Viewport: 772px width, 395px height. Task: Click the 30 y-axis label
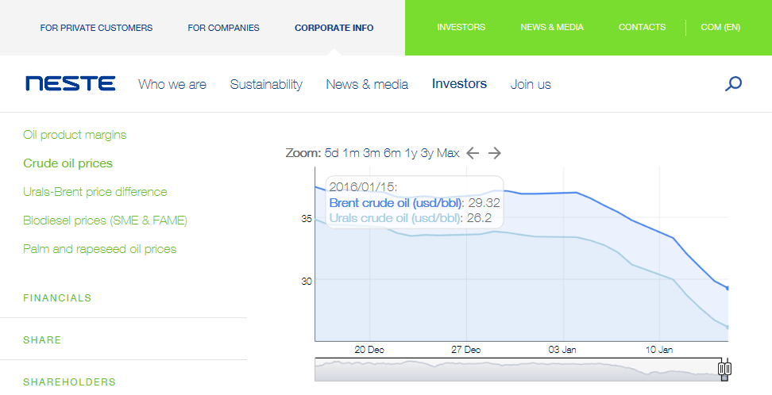(x=307, y=281)
